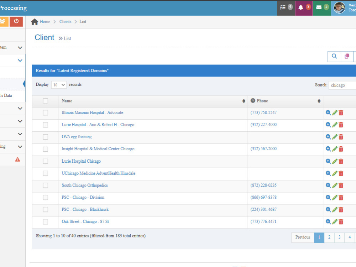Open notifications bell with badge 8
The height and width of the screenshot is (267, 356).
[304, 8]
